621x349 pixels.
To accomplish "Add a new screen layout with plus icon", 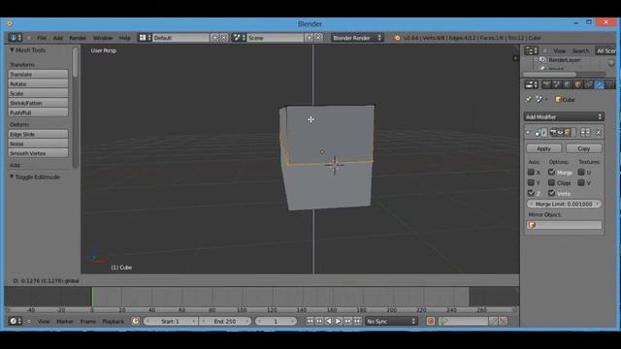I will (214, 38).
